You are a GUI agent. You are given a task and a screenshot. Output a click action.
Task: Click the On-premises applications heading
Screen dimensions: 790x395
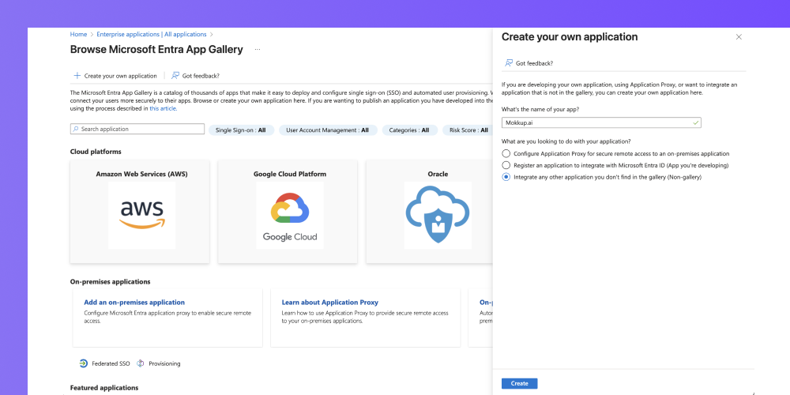[x=111, y=282]
